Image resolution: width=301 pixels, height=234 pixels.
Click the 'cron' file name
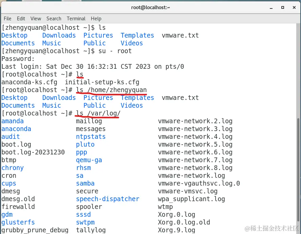tap(9, 176)
